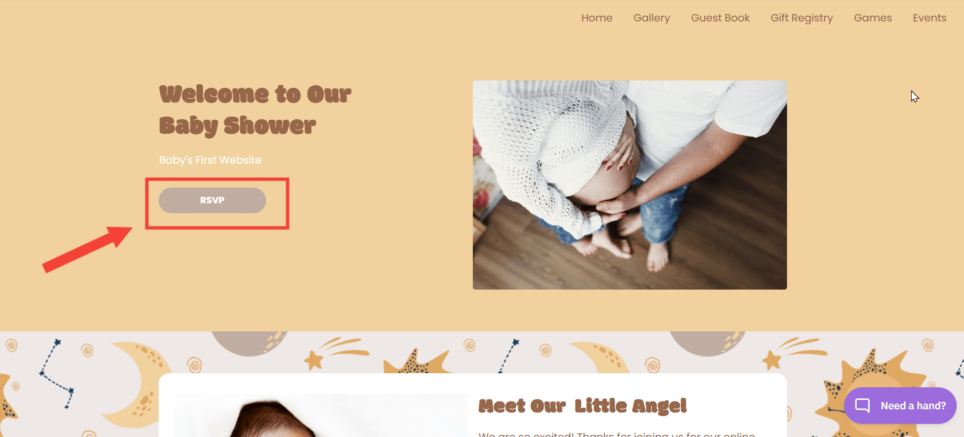Viewport: 964px width, 437px height.
Task: Click the 'We are so excited' paragraph text
Action: tap(617, 434)
